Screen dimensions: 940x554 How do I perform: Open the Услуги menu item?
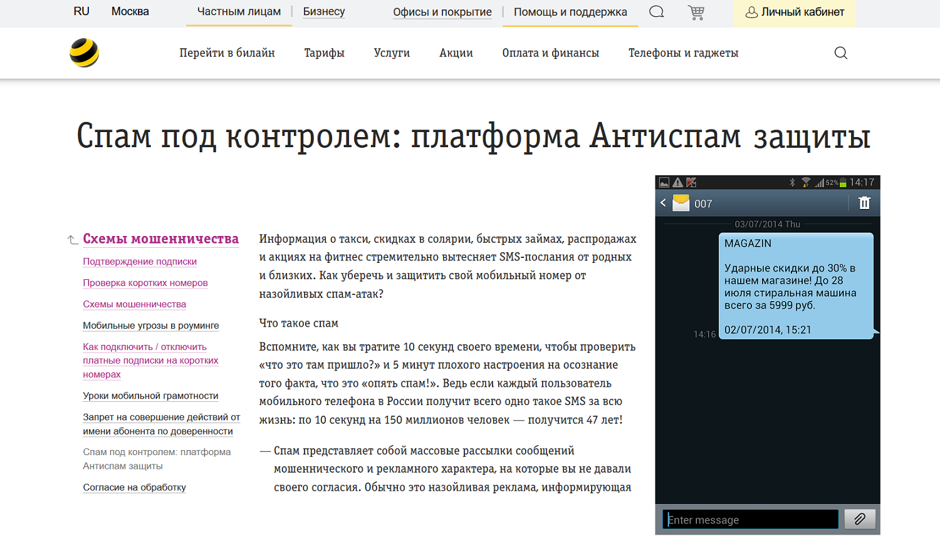coord(392,53)
